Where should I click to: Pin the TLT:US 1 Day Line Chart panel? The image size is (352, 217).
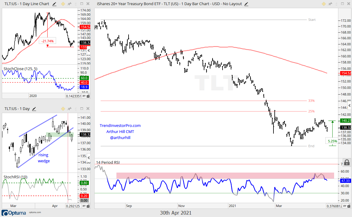pos(69,4)
